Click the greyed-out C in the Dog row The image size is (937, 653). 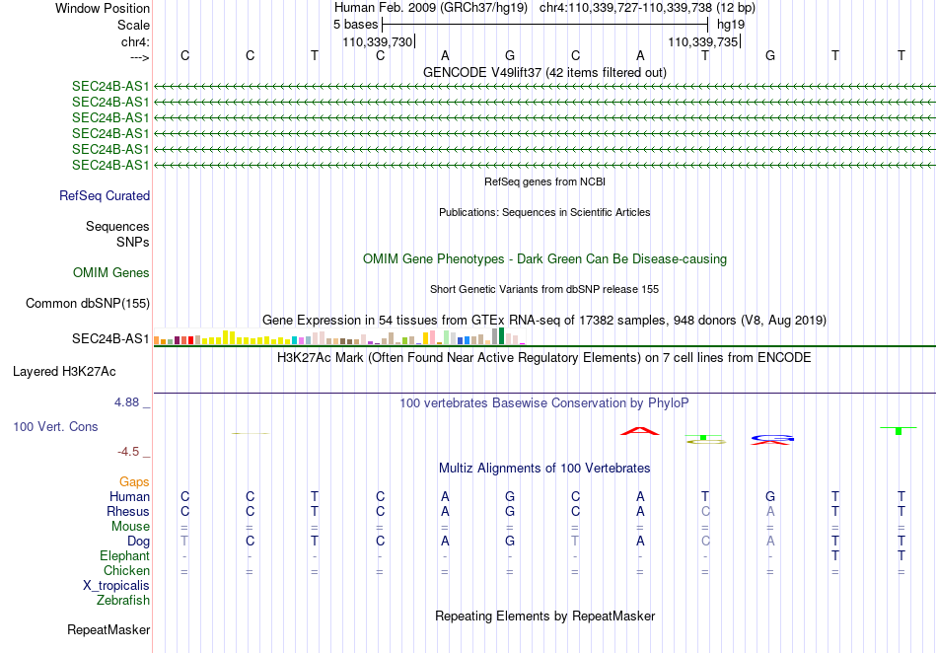(705, 542)
